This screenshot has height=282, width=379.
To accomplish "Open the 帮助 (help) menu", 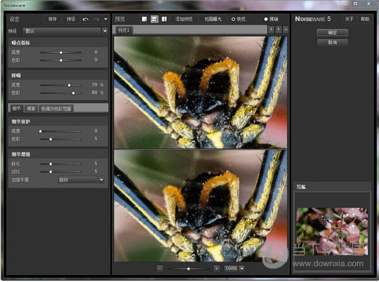I will (x=365, y=19).
